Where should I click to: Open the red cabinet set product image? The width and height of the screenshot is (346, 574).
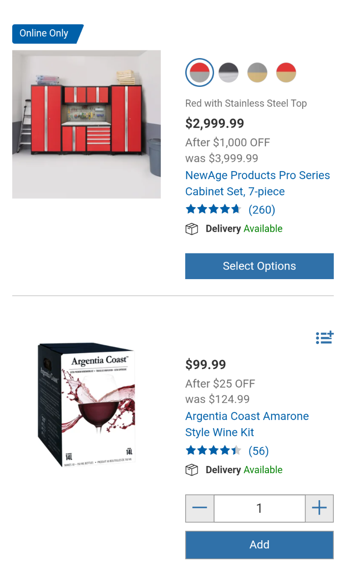click(x=86, y=124)
